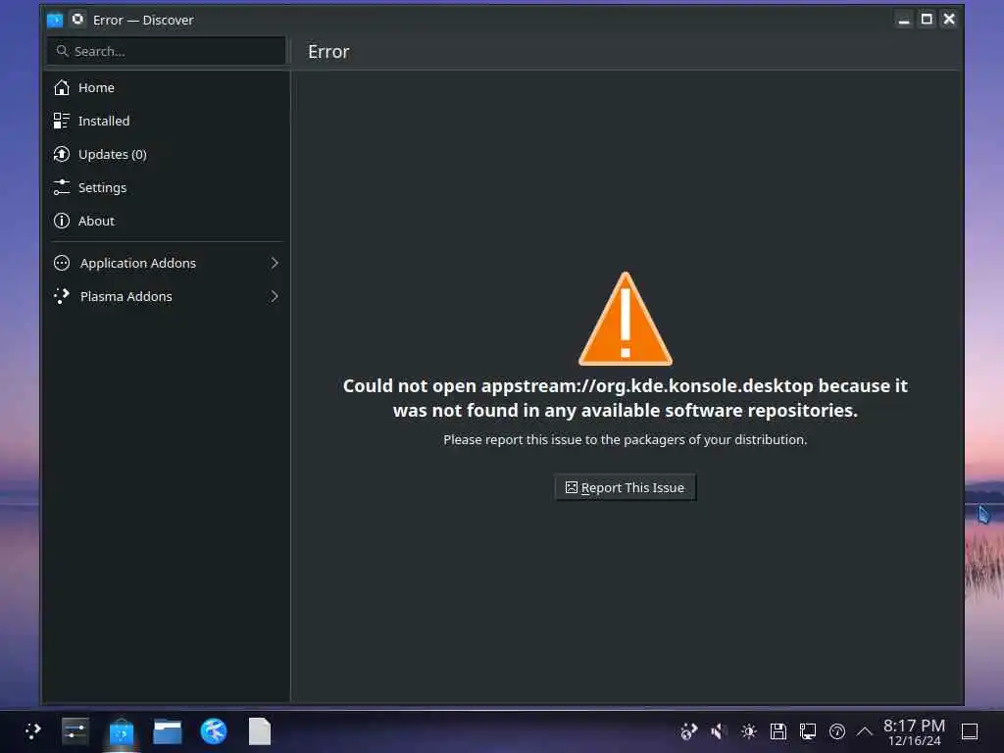Click the muted volume tray icon
This screenshot has height=753, width=1004.
[x=719, y=731]
